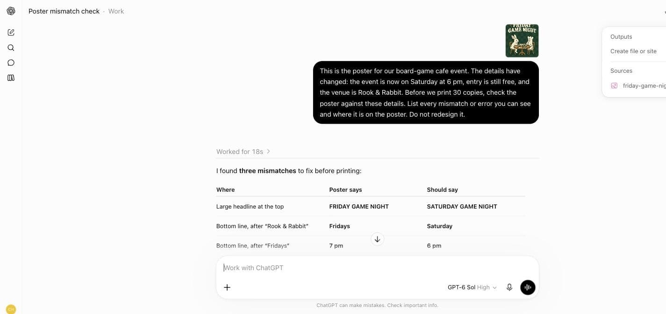Click the ChatGPT logo icon
Viewport: 666px width, 314px height.
[x=11, y=11]
